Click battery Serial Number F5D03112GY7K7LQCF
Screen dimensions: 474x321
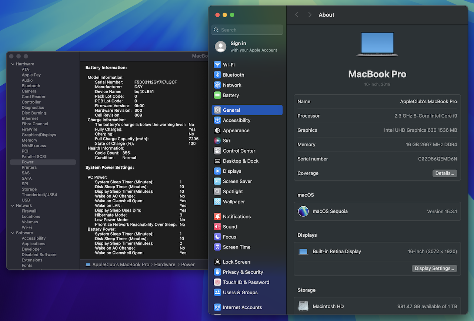click(x=156, y=82)
